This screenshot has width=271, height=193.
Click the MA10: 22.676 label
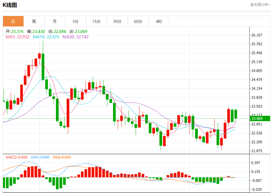(x=46, y=37)
